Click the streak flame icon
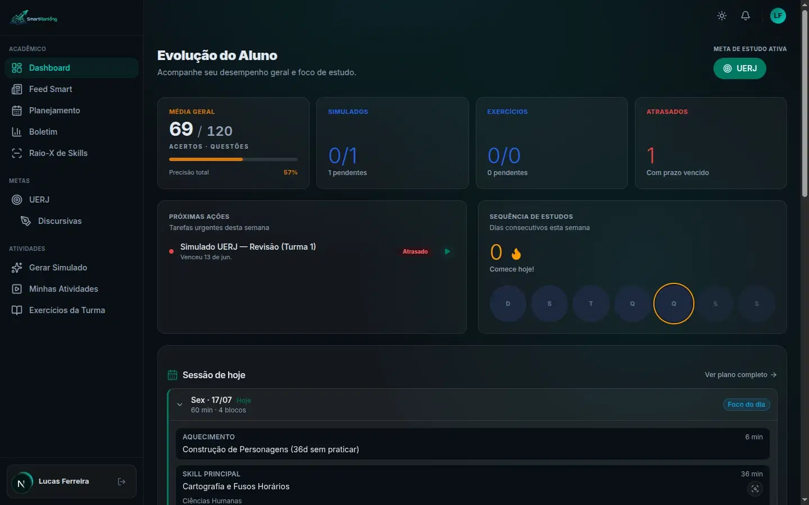The image size is (809, 505). tap(516, 253)
